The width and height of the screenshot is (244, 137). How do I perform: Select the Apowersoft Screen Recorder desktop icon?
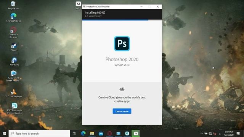[x=14, y=76]
